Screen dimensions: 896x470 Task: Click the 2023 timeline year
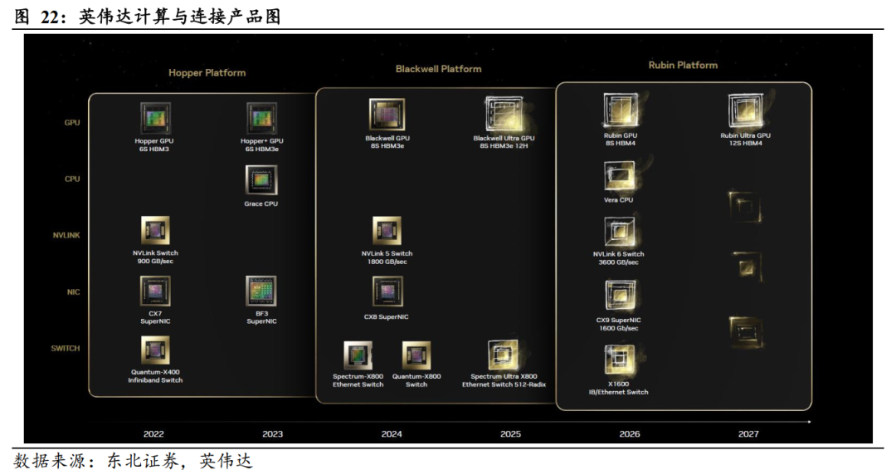273,434
